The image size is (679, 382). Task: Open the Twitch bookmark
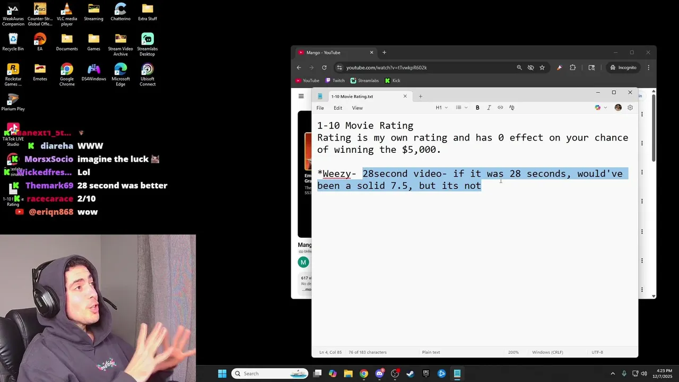(x=335, y=81)
